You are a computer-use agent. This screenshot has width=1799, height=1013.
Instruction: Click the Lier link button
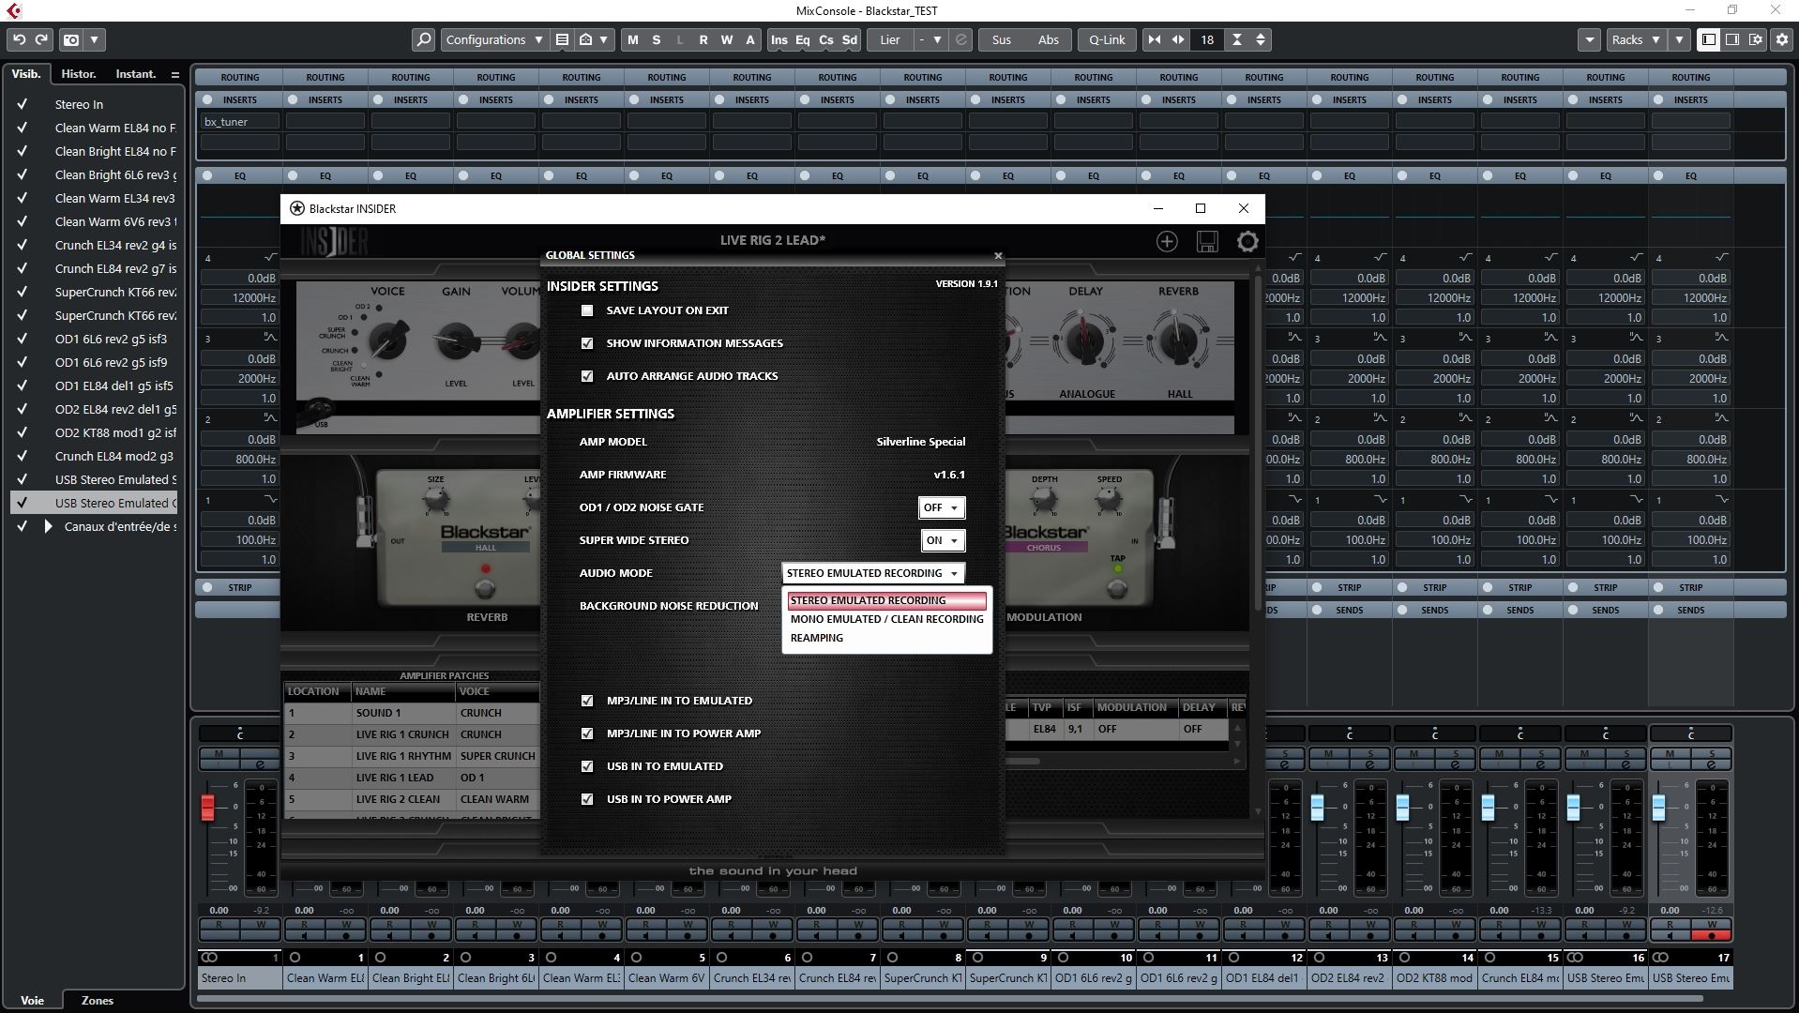[x=890, y=39]
